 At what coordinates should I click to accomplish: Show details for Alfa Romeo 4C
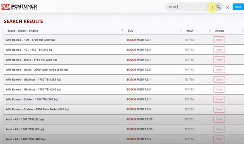(x=219, y=50)
